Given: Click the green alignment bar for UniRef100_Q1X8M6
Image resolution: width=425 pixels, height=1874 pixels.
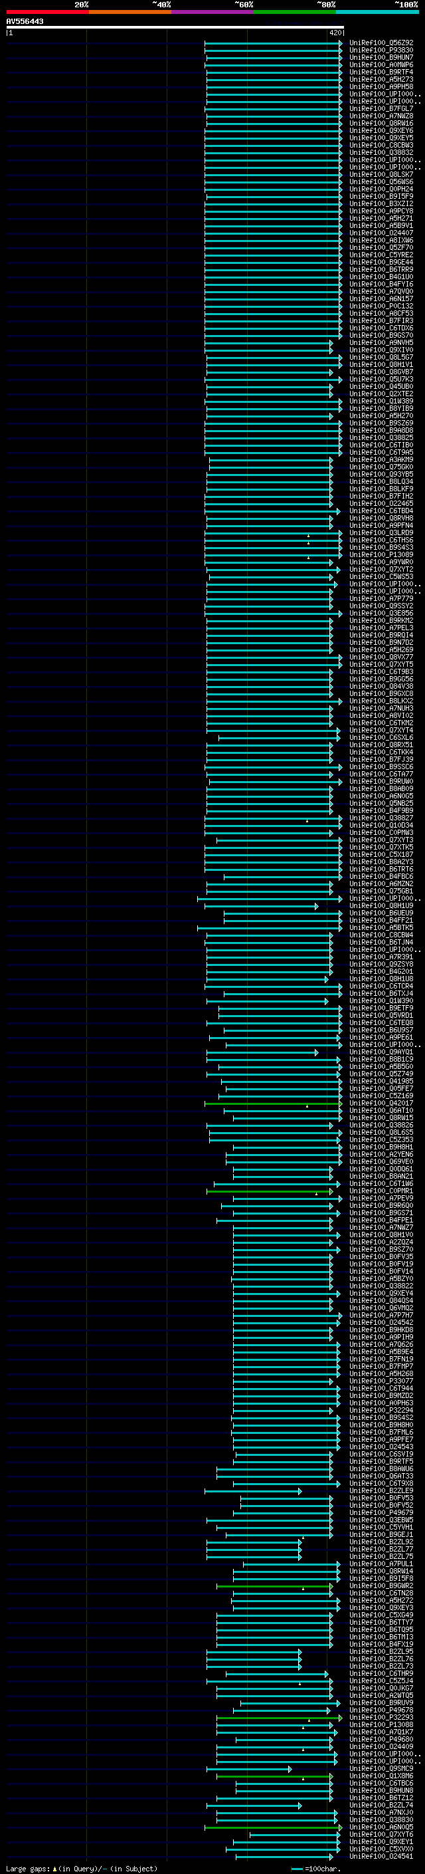Looking at the screenshot, I should pos(275,1776).
